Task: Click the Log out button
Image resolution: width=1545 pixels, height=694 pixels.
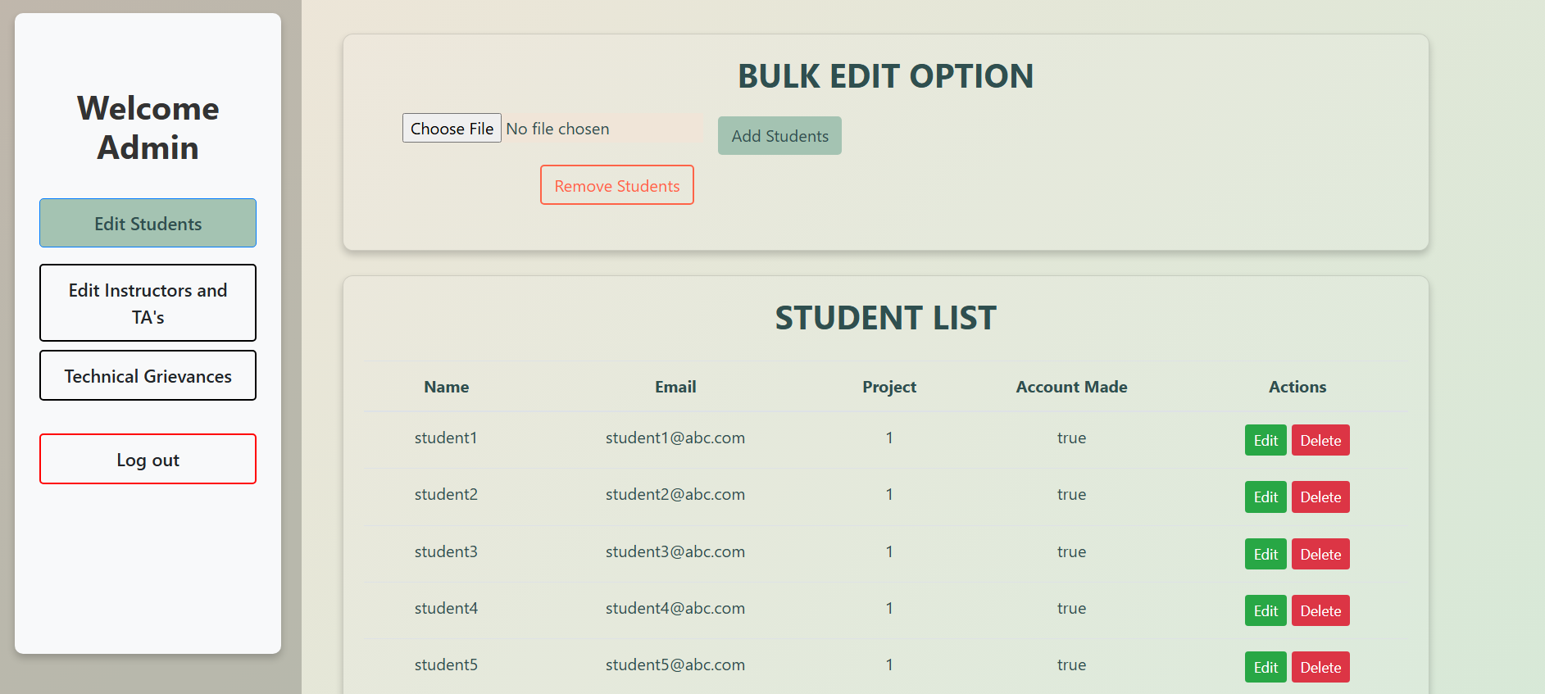Action: 148,460
